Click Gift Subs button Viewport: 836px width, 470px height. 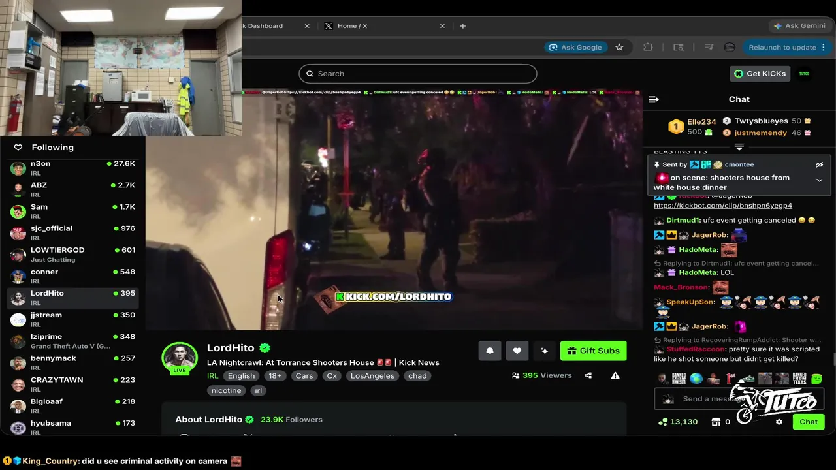594,351
